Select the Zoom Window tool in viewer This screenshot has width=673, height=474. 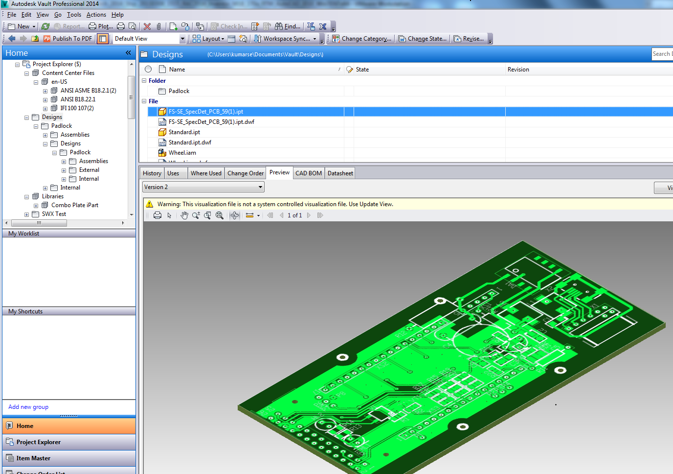pos(208,215)
